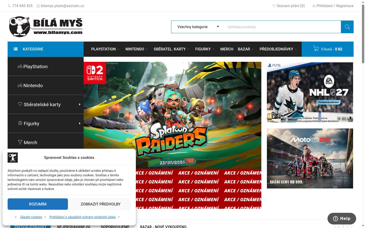Click the phone icon beside 774 445 435
This screenshot has width=365, height=228.
pyautogui.click(x=9, y=6)
